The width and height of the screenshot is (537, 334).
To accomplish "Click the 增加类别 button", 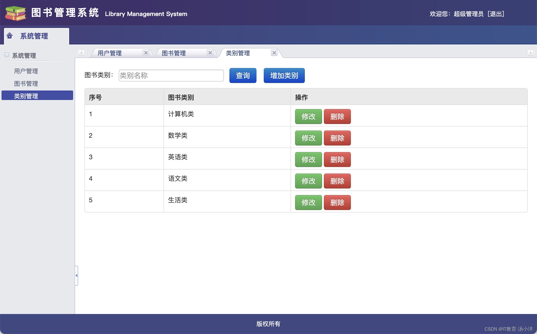I will [x=284, y=75].
